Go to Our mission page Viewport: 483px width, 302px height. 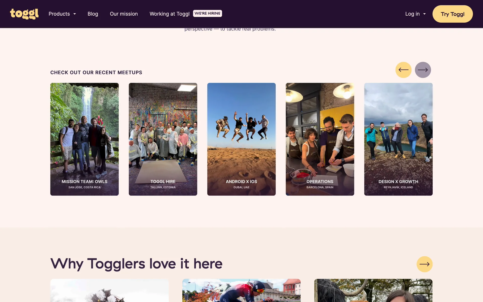[124, 14]
